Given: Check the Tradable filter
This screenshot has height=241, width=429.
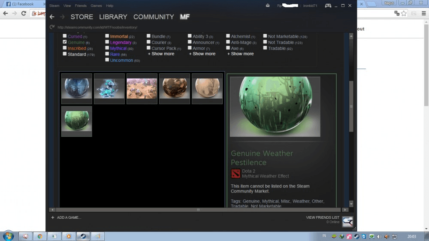Looking at the screenshot, I should 265,48.
